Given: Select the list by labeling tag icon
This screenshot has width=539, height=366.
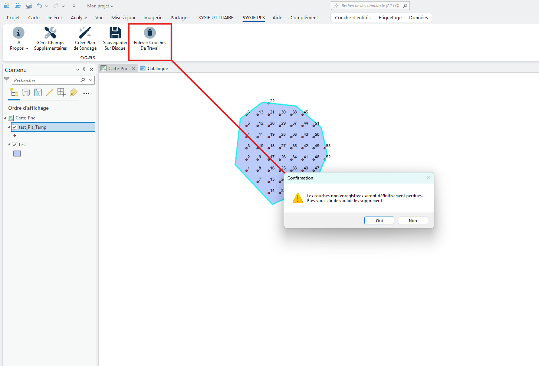Looking at the screenshot, I should 73,92.
